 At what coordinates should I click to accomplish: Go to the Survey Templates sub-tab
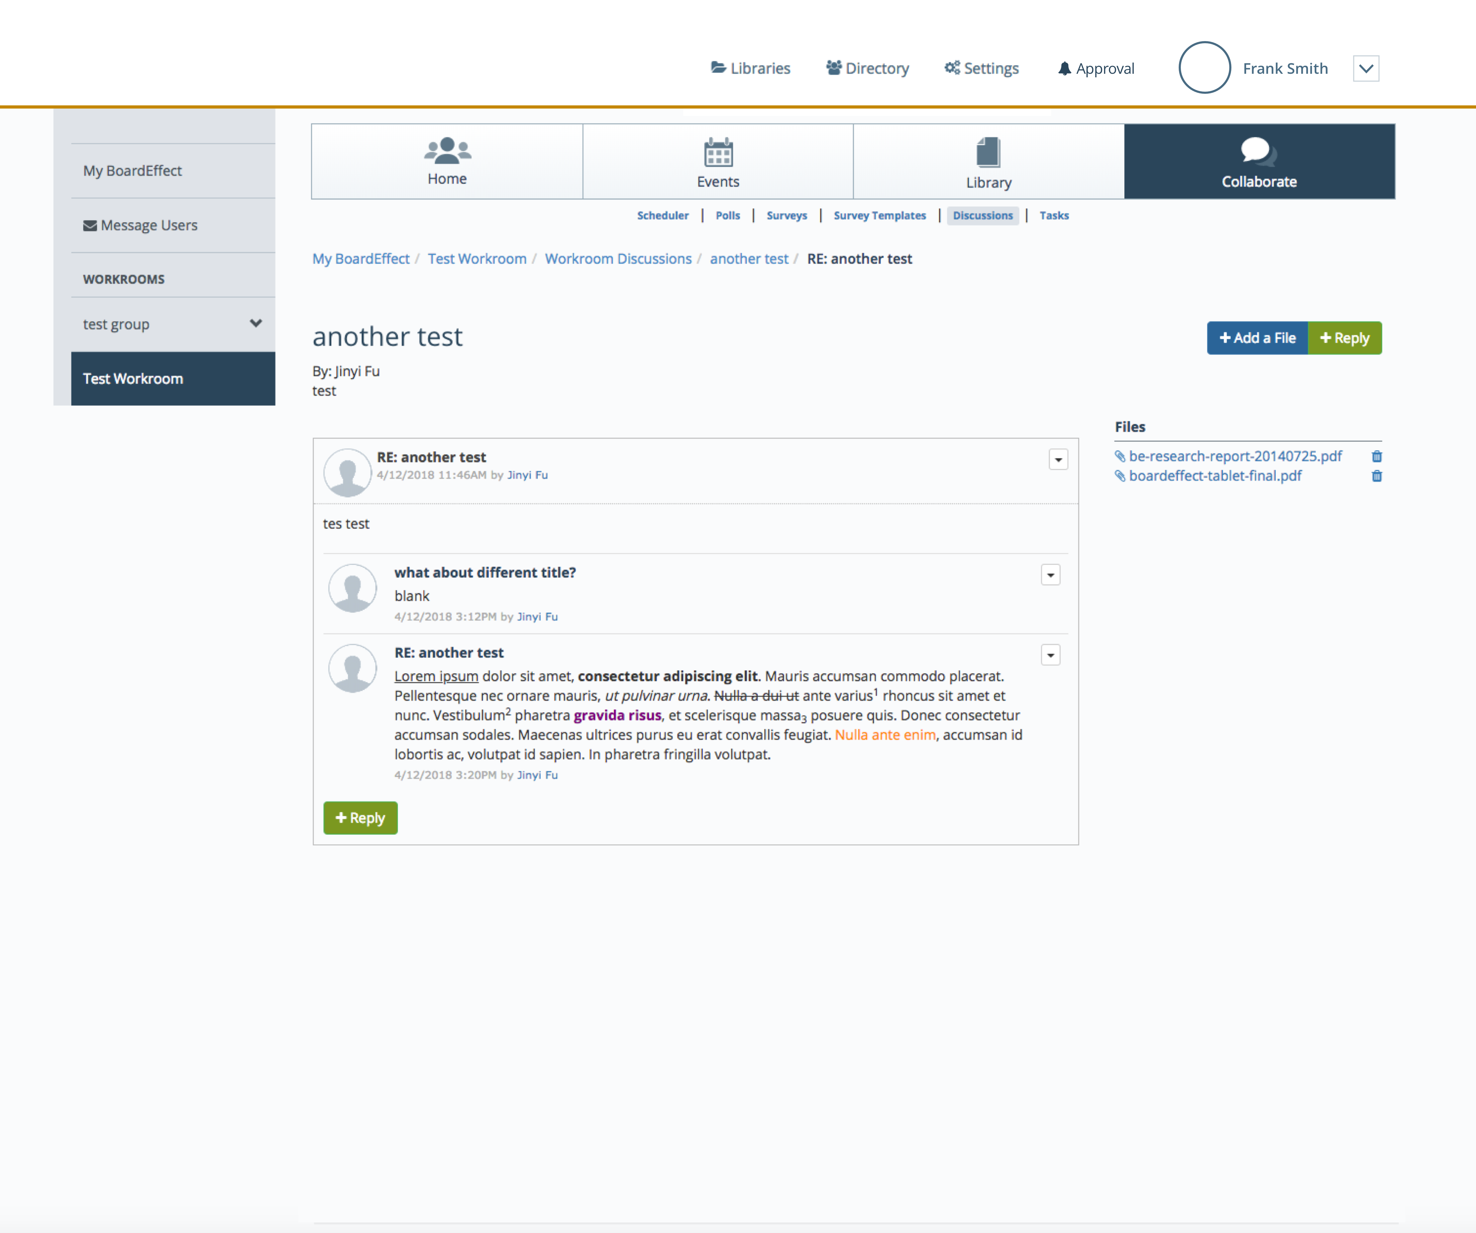coord(879,216)
